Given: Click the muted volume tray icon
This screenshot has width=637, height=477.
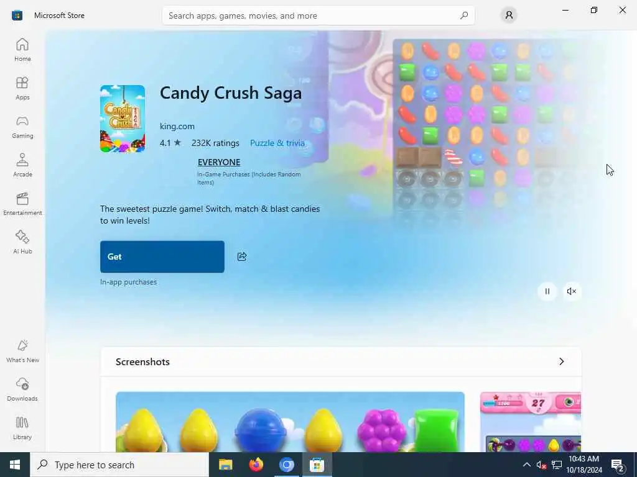Looking at the screenshot, I should (x=541, y=465).
